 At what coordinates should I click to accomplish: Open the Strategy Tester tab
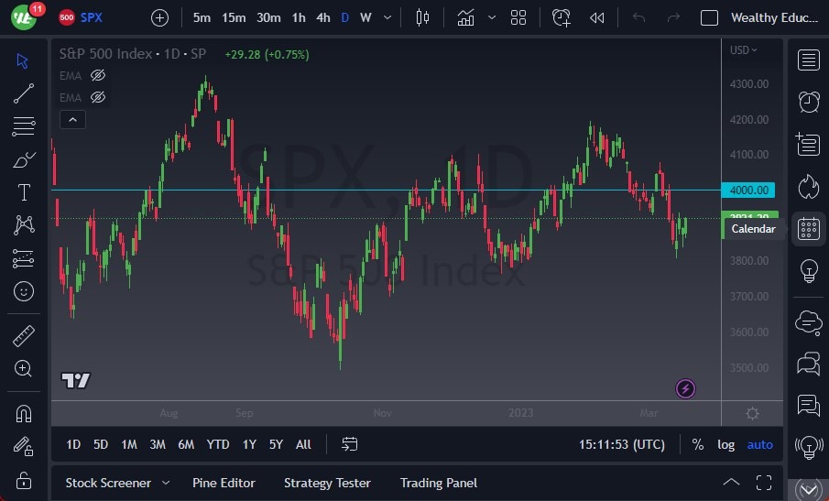327,483
